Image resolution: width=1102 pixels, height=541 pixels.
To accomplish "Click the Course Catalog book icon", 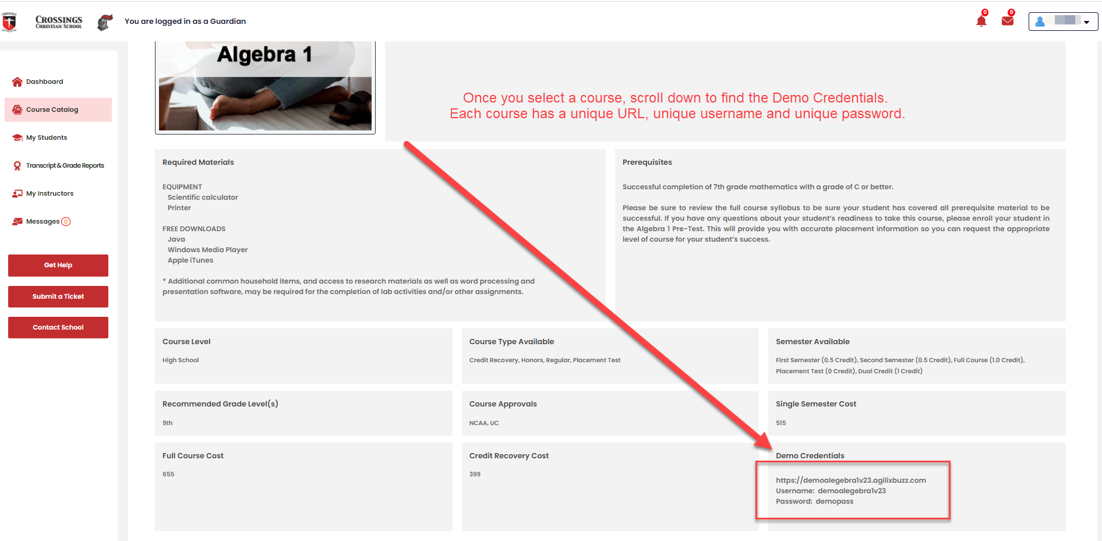I will pyautogui.click(x=17, y=109).
